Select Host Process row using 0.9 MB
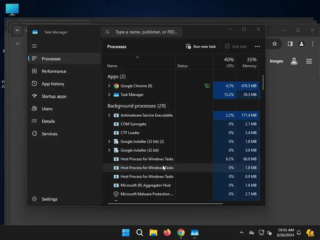 [181, 177]
